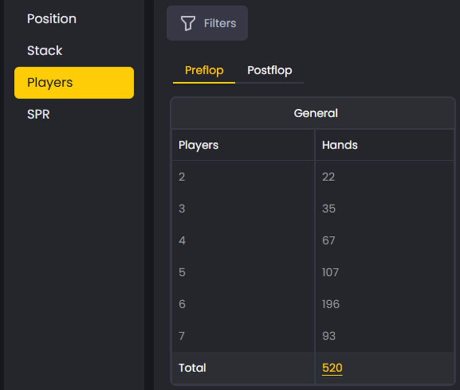Image resolution: width=460 pixels, height=390 pixels.
Task: Click the 107 hands value
Action: pos(330,272)
